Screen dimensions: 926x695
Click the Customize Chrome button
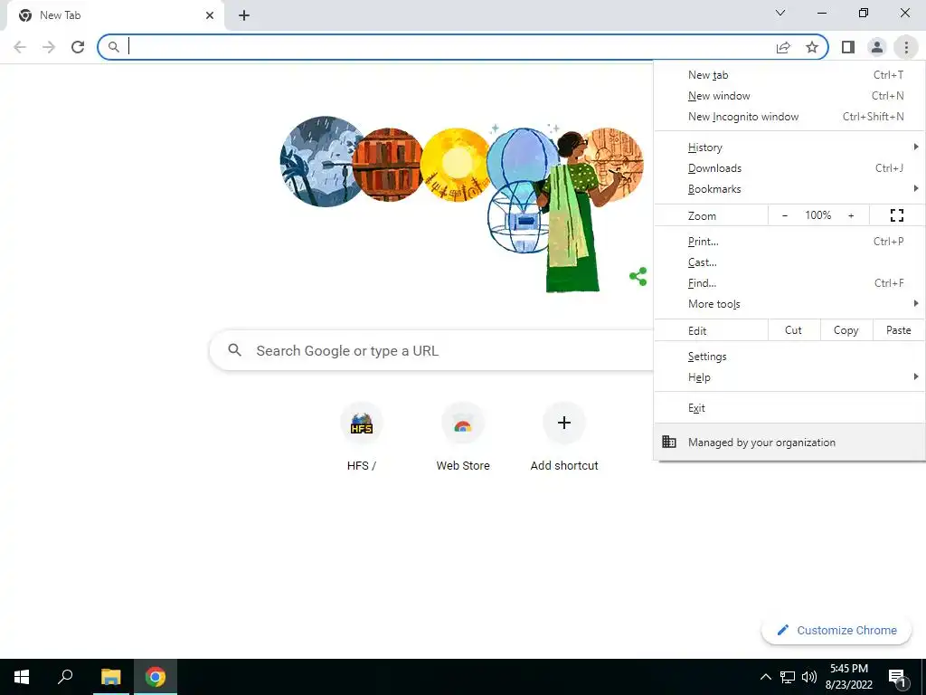click(x=836, y=630)
